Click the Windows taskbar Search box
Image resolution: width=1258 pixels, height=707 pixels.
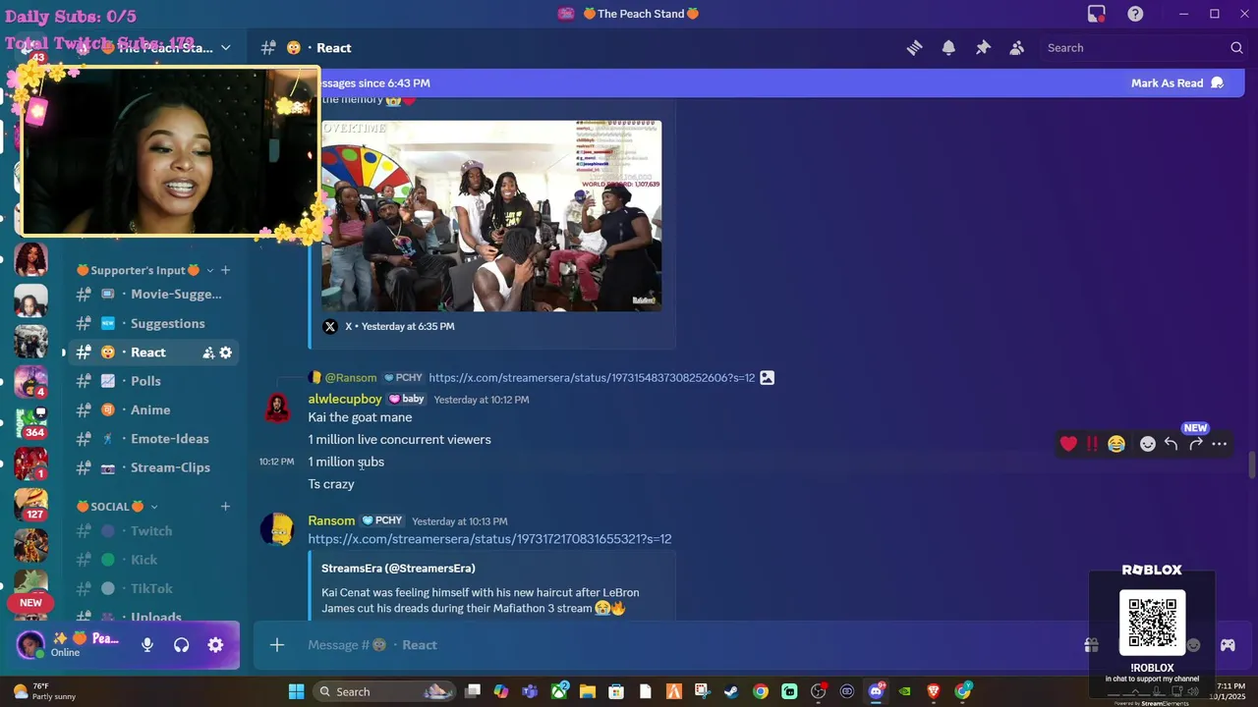[x=383, y=691]
